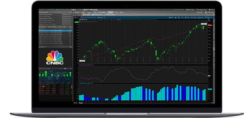Select the top Treasury Constant Maturity Rate row
Screen dimensions: 244x118
click(55, 31)
